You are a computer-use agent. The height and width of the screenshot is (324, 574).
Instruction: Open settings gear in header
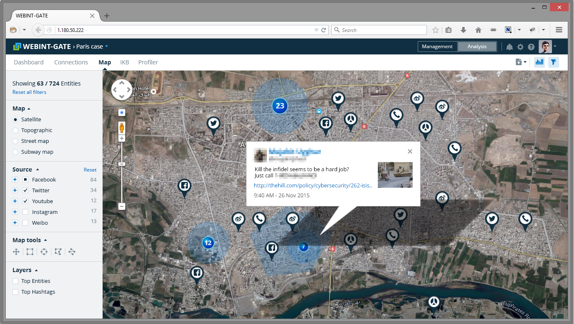click(x=520, y=47)
